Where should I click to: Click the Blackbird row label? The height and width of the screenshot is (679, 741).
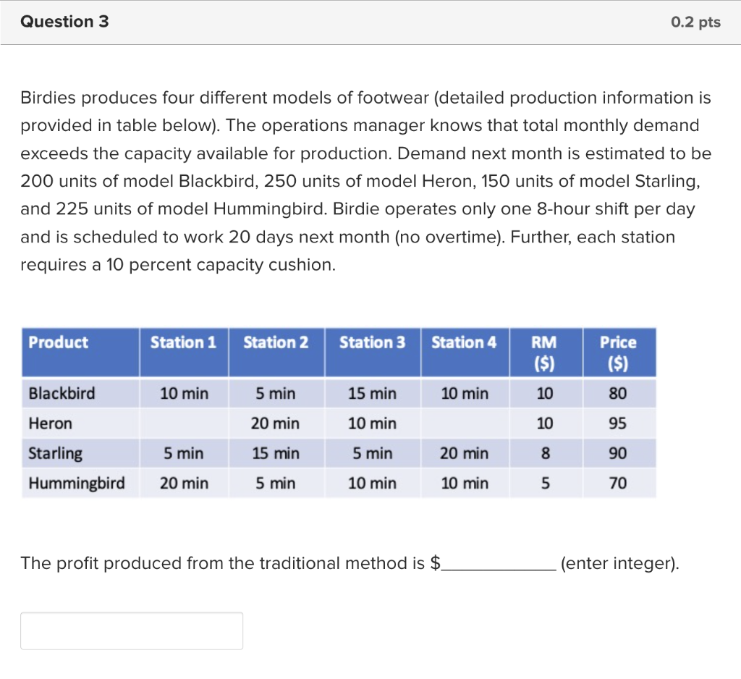[x=62, y=393]
